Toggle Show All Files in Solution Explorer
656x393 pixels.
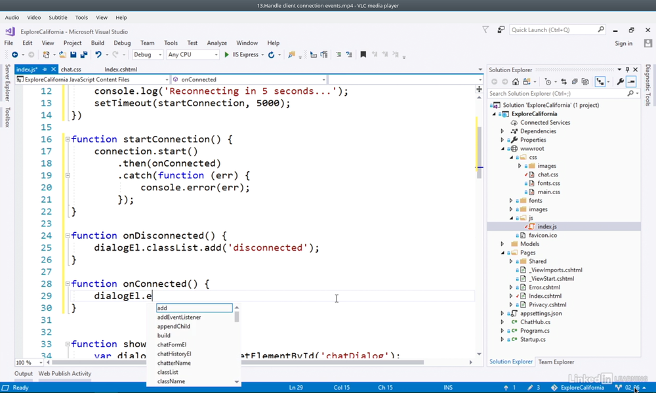pos(585,81)
